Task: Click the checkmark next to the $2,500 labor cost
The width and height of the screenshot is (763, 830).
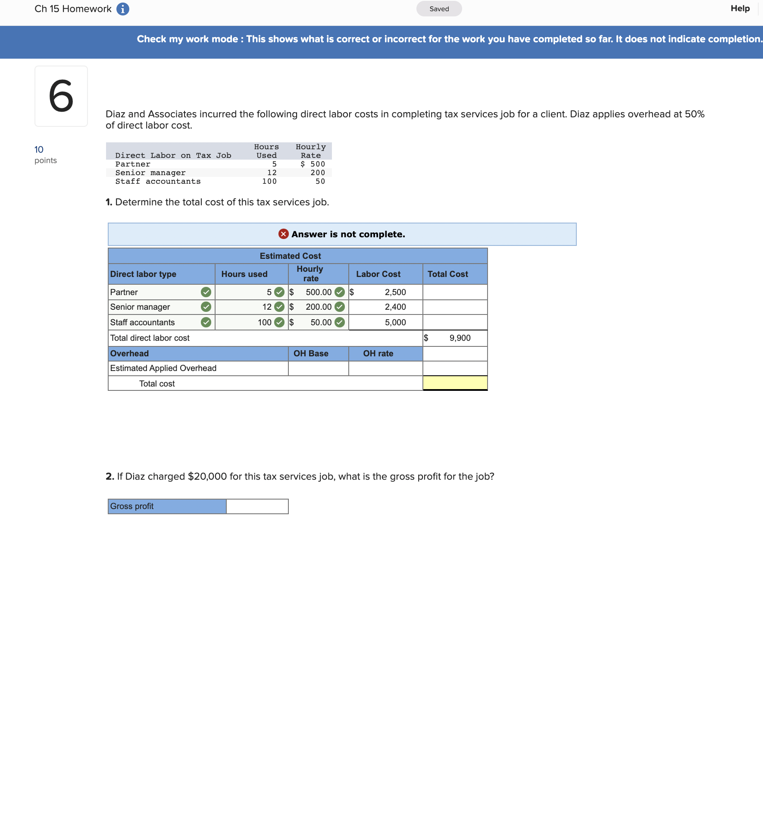Action: (x=341, y=292)
